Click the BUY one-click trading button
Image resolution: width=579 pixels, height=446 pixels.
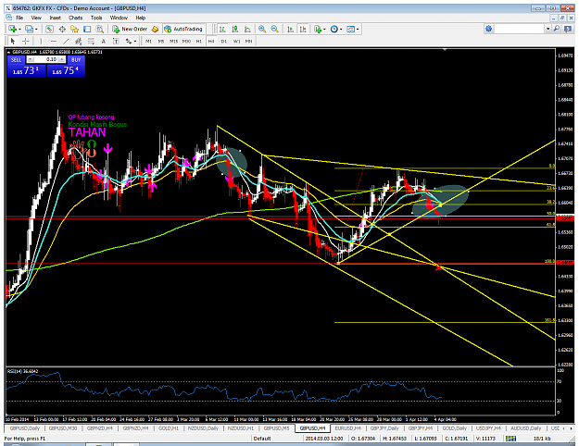pos(76,60)
